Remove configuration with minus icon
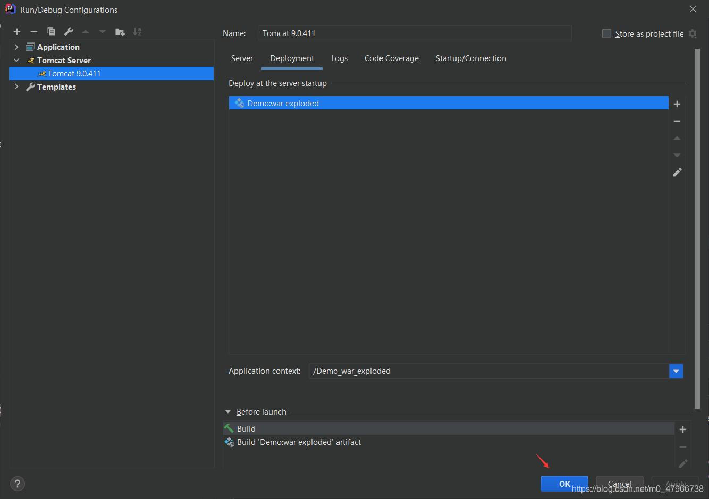This screenshot has width=709, height=499. point(34,32)
